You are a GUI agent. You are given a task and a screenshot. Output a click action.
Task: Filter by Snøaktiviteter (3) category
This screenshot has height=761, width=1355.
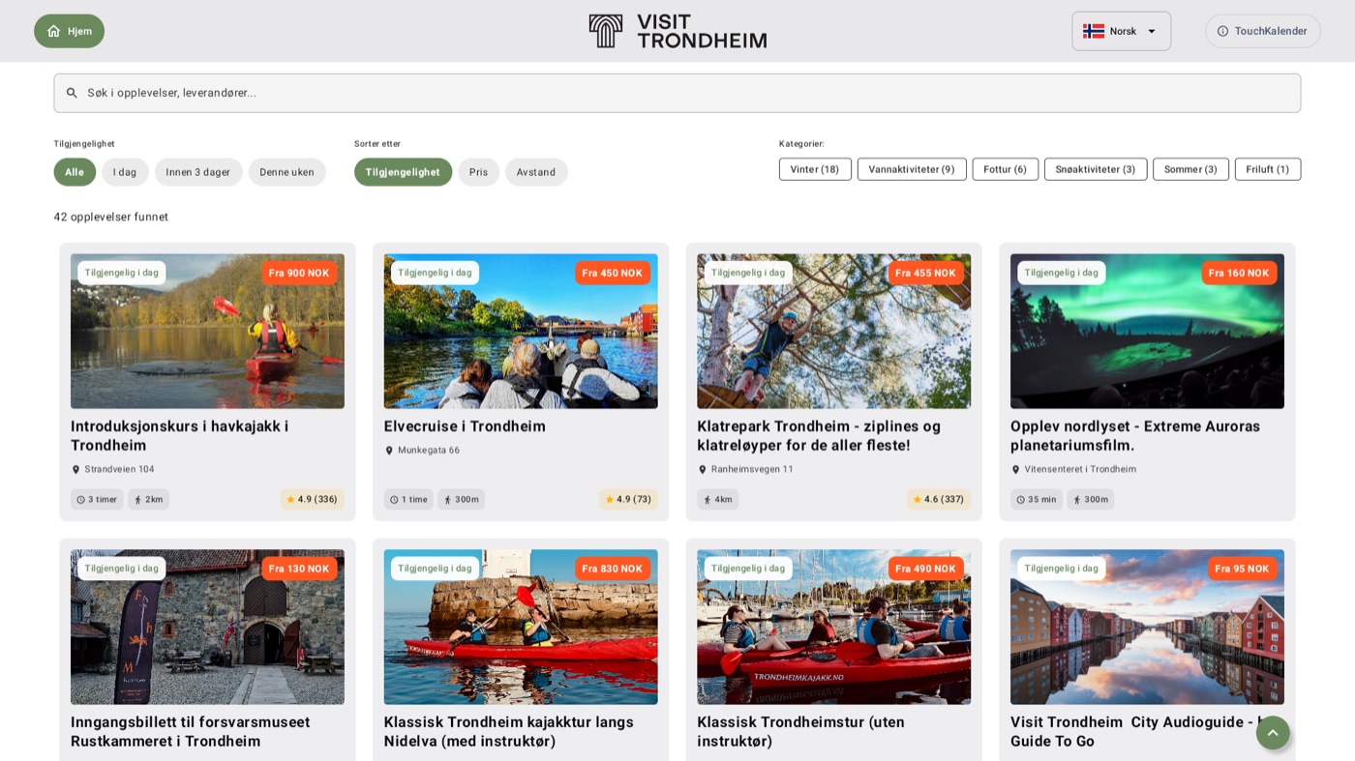pyautogui.click(x=1096, y=169)
